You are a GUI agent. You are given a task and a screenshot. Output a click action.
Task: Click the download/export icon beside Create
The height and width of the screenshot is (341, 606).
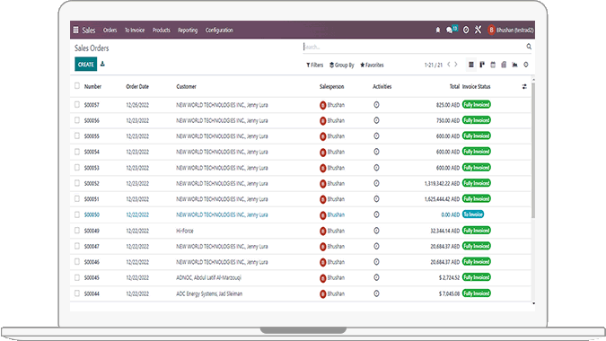[x=102, y=64]
